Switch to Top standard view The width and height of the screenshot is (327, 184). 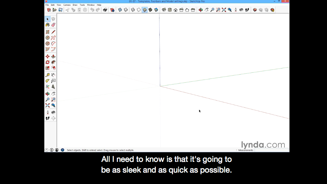(170, 10)
